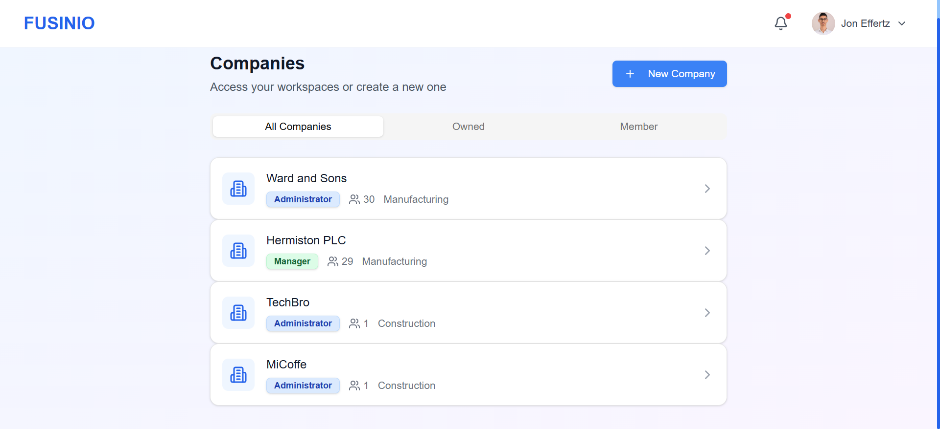The image size is (940, 429).
Task: Open TechBro using its right chevron
Action: (707, 313)
